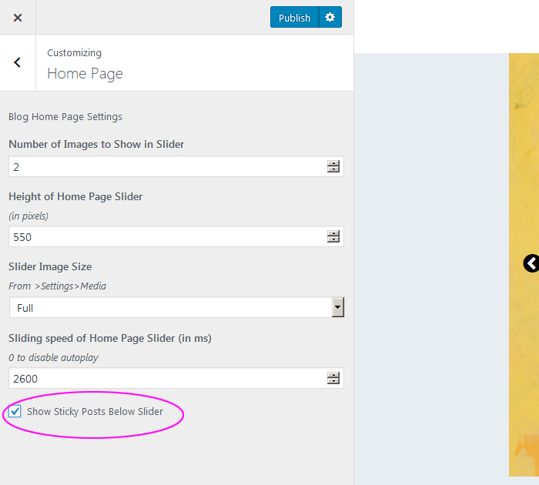539x485 pixels.
Task: Click the previous slide arrow in the preview
Action: click(531, 263)
